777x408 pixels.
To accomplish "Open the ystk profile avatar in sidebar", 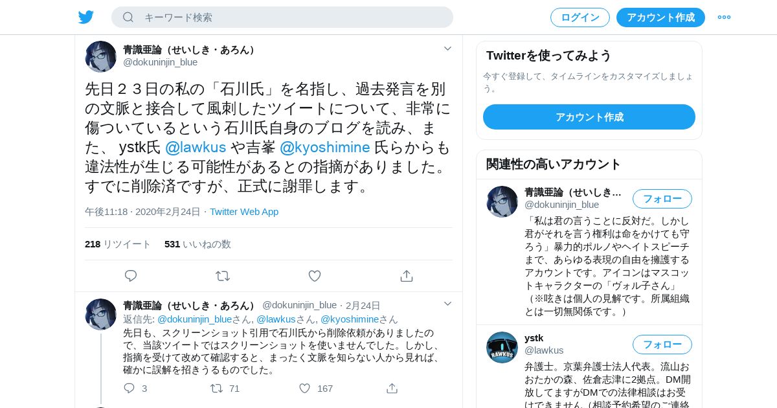I will coord(502,347).
